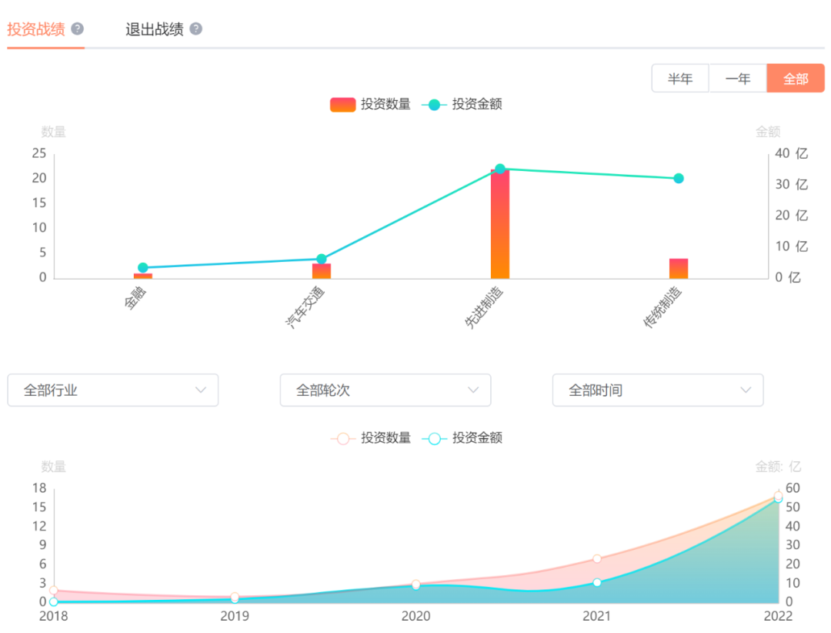Screen dimensions: 831x633
Task: Click the 传统制造 investment amount data point
Action: pos(679,179)
